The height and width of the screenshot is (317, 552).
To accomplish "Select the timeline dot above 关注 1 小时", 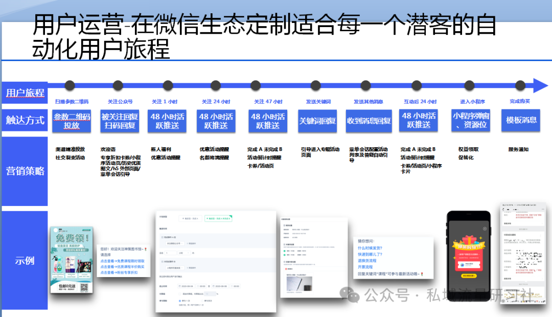I will point(168,85).
